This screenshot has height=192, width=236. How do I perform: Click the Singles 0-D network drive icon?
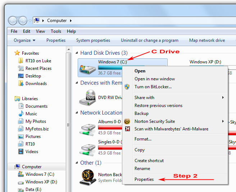pos(87,149)
